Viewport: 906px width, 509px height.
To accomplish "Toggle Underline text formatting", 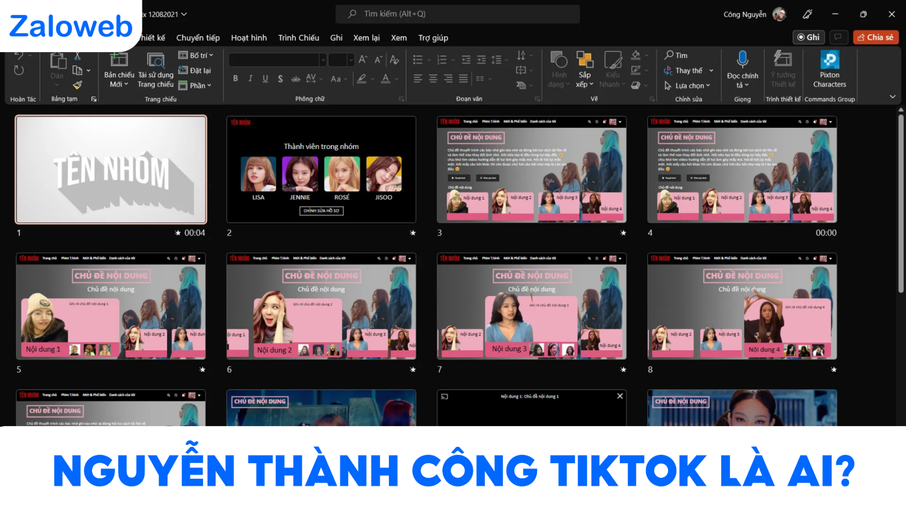I will coord(265,78).
